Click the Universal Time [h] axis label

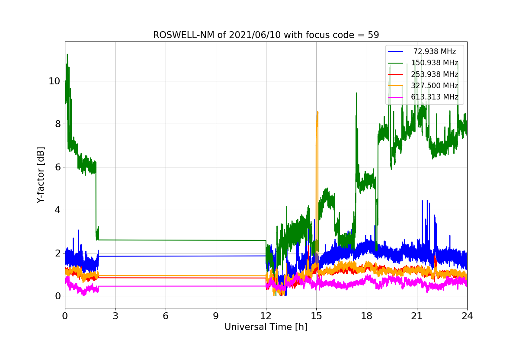point(266,327)
